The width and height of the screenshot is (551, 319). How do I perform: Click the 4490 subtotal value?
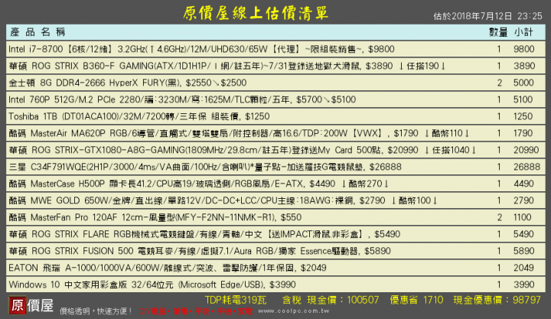coord(523,184)
